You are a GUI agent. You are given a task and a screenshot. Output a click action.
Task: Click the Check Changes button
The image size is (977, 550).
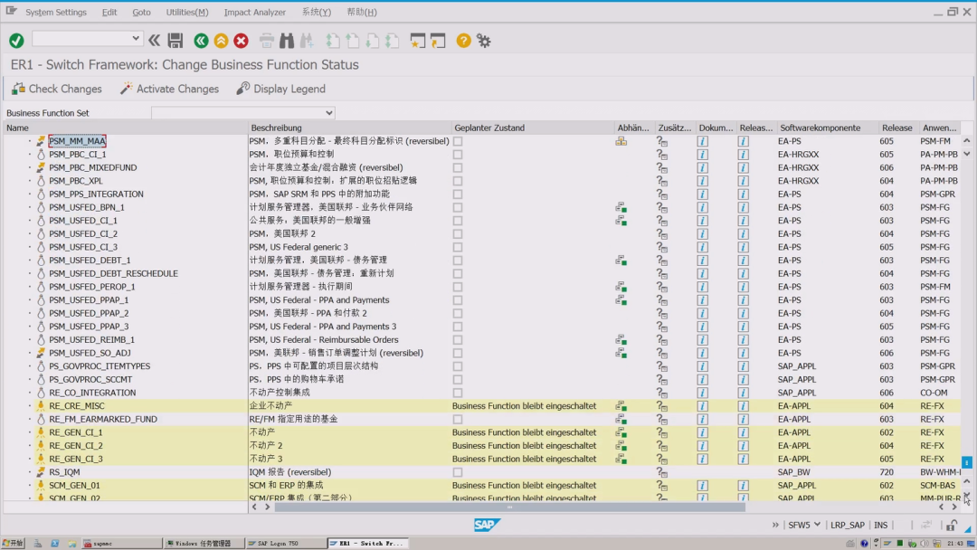(57, 89)
